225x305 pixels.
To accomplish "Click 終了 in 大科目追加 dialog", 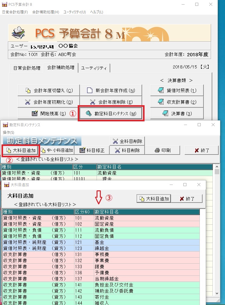I will click(187, 199).
